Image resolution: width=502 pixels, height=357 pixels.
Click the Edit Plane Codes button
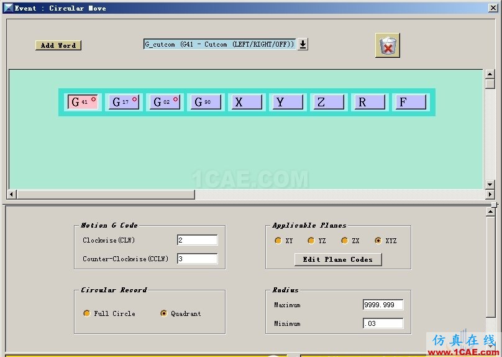click(x=338, y=259)
